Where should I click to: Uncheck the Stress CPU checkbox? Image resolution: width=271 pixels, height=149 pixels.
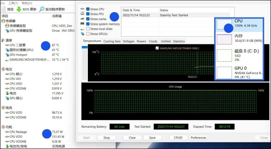tap(88, 9)
